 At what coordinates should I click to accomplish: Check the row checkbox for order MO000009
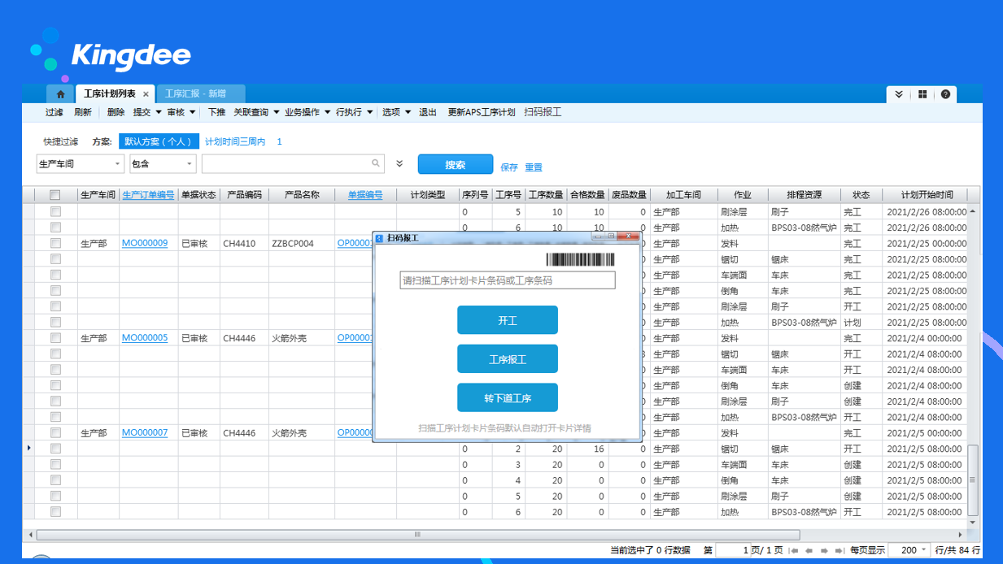click(x=55, y=243)
